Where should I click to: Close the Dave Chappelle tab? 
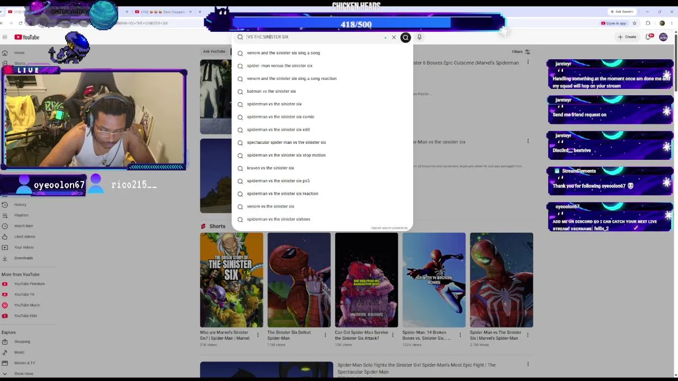pos(190,12)
